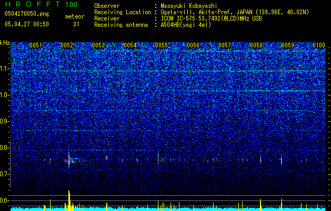Click the Observer field label
The width and height of the screenshot is (331, 211).
coord(107,6)
